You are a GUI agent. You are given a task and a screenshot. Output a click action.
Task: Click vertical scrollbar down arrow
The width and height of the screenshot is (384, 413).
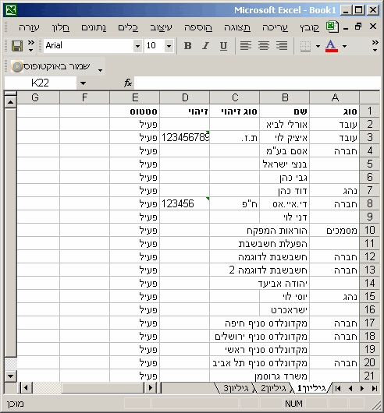(x=11, y=376)
